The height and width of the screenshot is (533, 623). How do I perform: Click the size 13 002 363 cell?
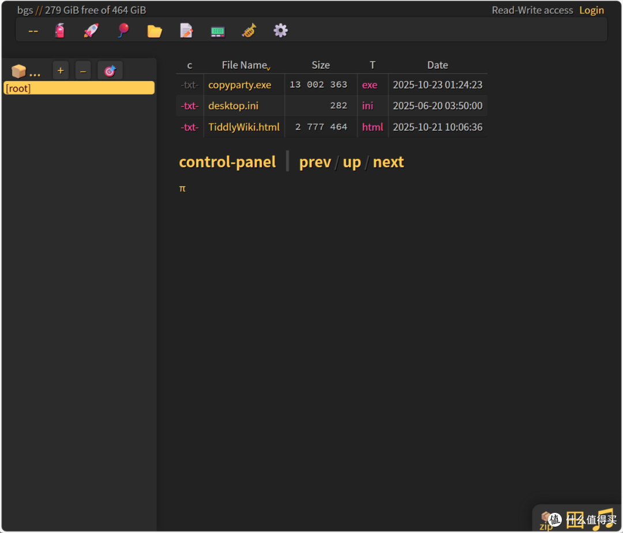(x=321, y=85)
